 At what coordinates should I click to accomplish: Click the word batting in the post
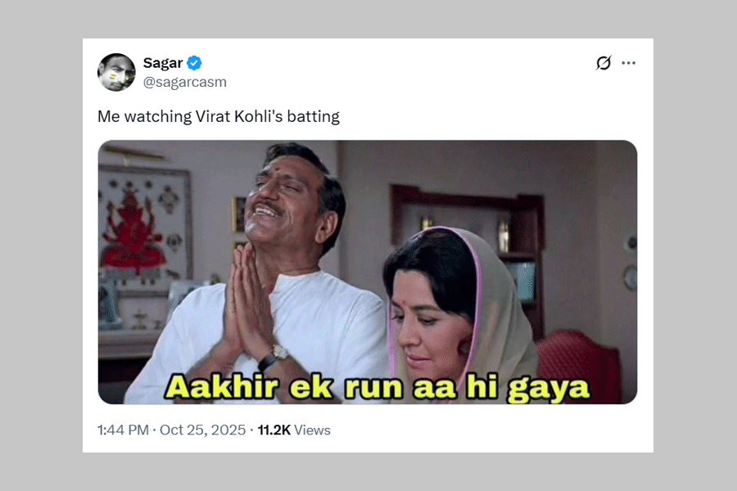pyautogui.click(x=314, y=116)
